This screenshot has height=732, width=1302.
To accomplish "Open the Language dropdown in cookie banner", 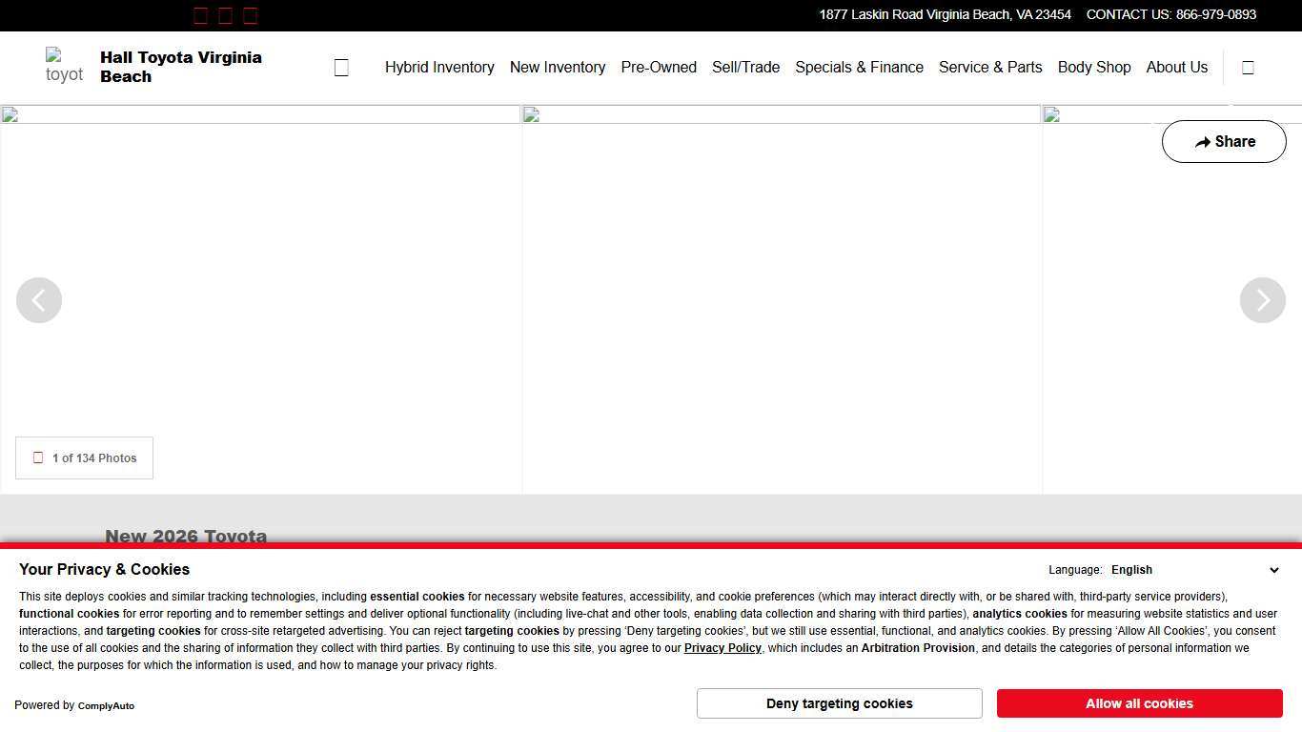I will (x=1194, y=570).
